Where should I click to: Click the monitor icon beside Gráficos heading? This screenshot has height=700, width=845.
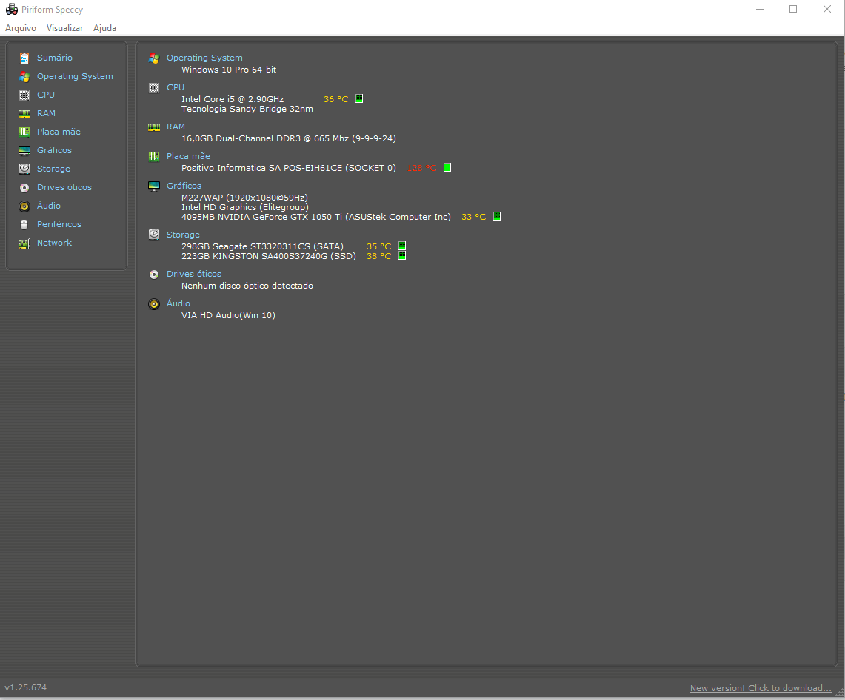click(x=154, y=186)
